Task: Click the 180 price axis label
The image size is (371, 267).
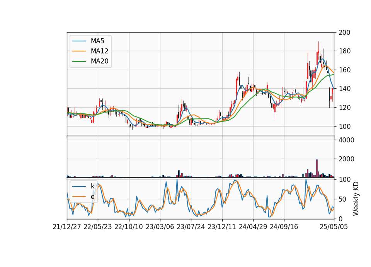Action: (x=344, y=51)
